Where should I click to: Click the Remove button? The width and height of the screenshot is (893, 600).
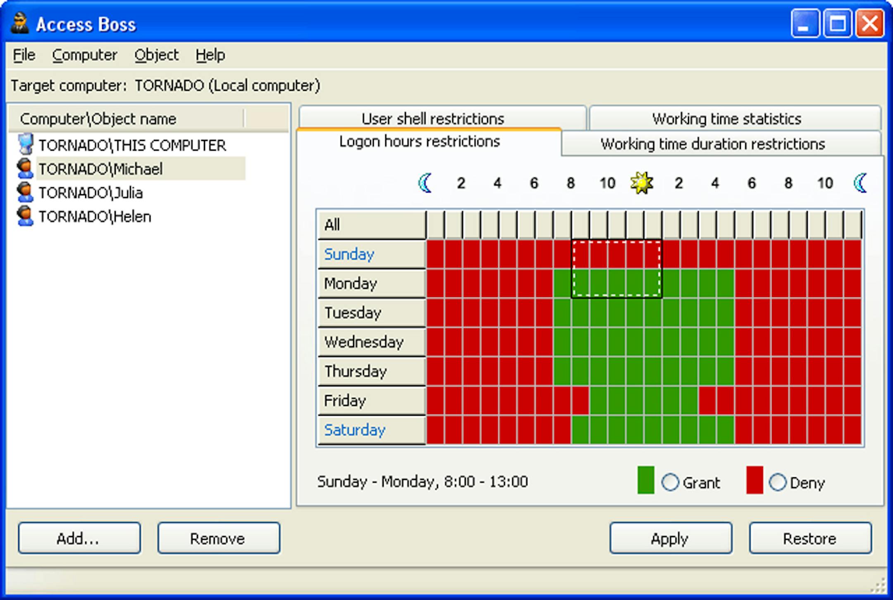[x=219, y=538]
